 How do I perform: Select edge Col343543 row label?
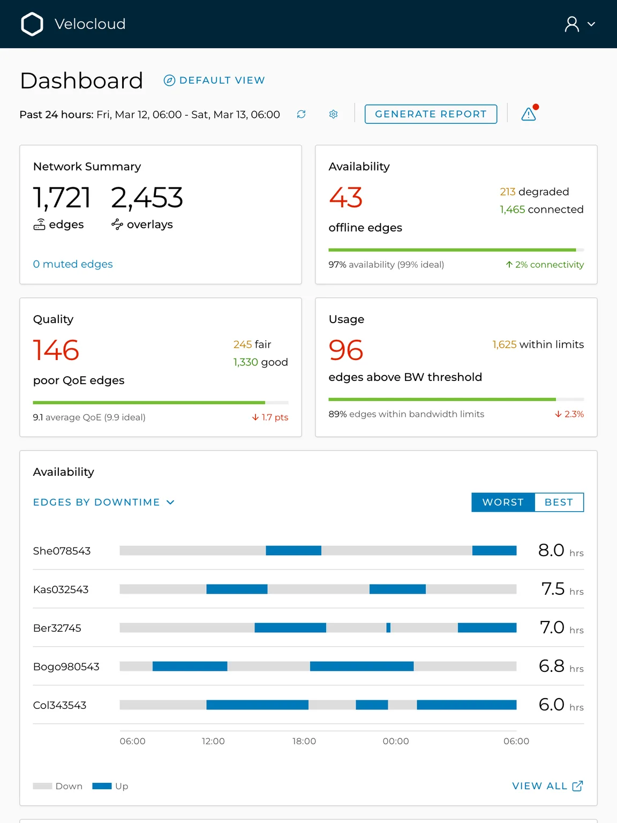59,705
